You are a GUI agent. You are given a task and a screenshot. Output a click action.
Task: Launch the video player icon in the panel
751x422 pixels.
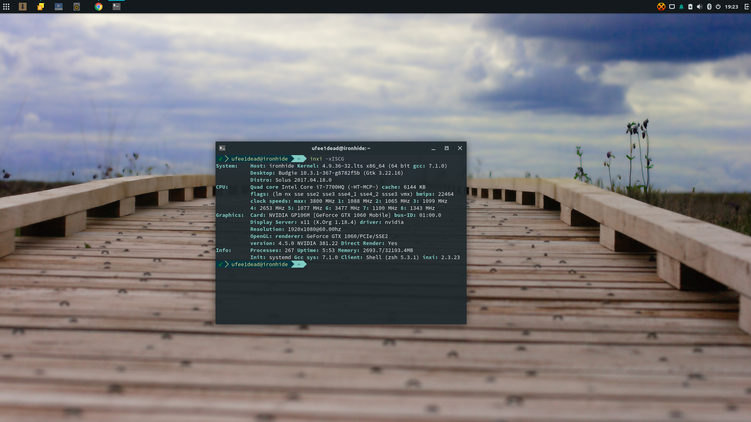[x=59, y=7]
